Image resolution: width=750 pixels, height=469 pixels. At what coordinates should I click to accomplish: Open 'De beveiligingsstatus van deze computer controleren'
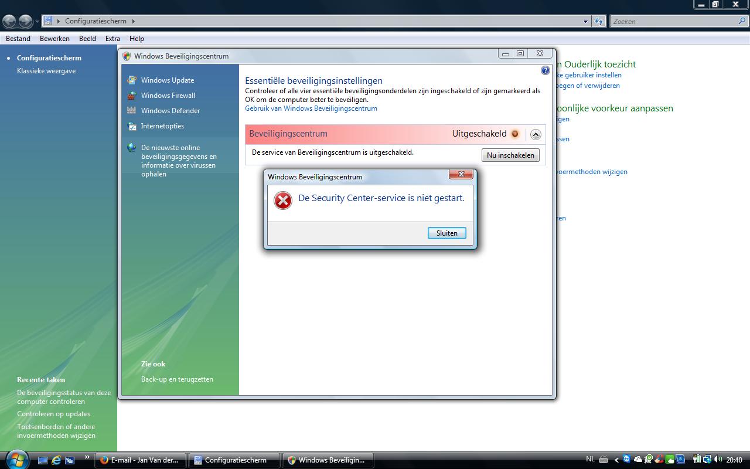(64, 397)
